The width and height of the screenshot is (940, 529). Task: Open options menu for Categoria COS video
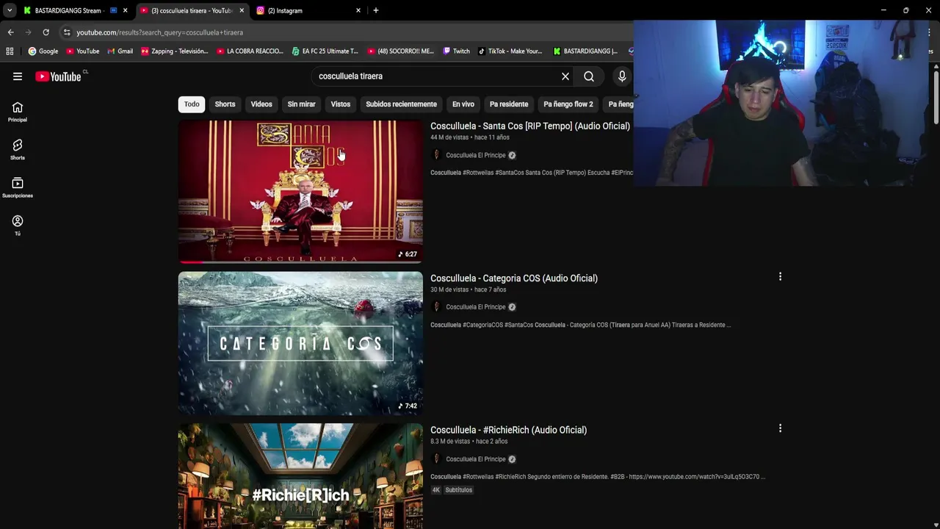[780, 277]
